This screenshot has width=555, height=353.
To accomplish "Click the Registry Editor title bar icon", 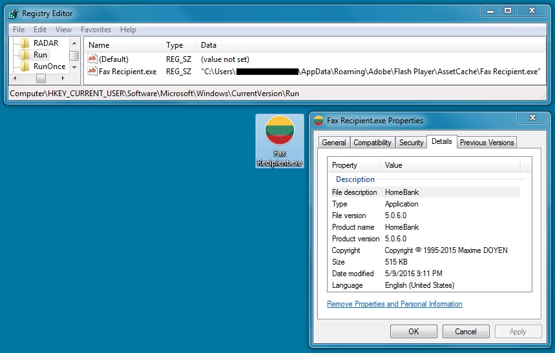I will click(x=13, y=14).
